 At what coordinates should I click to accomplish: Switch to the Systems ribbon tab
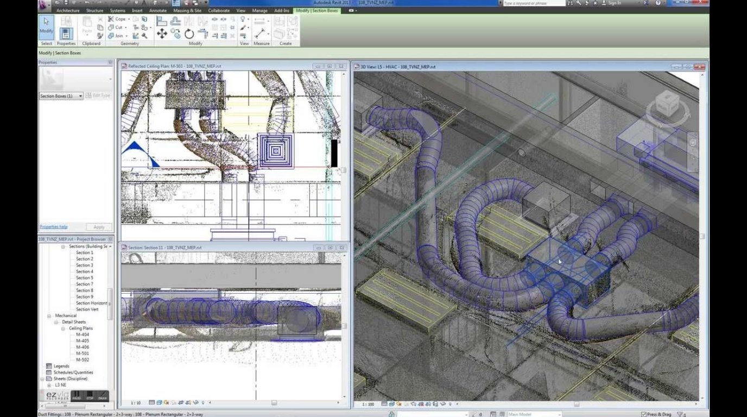click(117, 10)
